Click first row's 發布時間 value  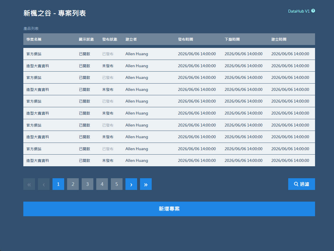tap(197, 54)
